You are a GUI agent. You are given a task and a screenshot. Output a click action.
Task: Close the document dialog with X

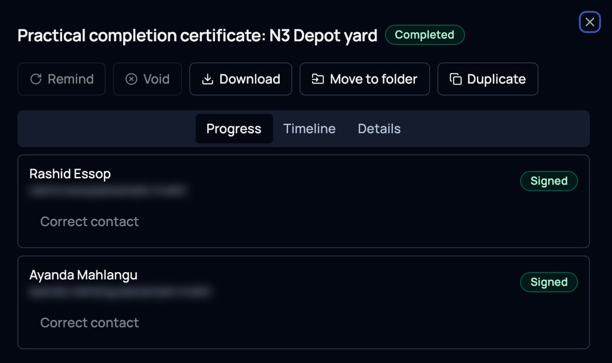click(589, 22)
